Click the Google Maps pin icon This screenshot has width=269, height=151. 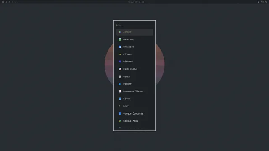coord(120,121)
